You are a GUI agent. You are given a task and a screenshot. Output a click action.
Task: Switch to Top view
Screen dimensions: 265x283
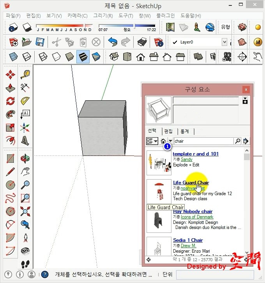pyautogui.click(x=127, y=57)
